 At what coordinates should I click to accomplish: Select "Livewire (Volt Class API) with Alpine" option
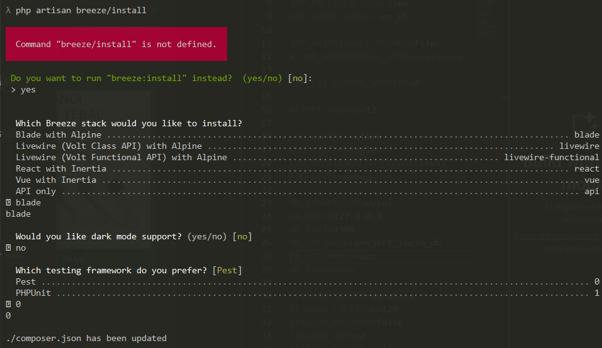[x=109, y=146]
